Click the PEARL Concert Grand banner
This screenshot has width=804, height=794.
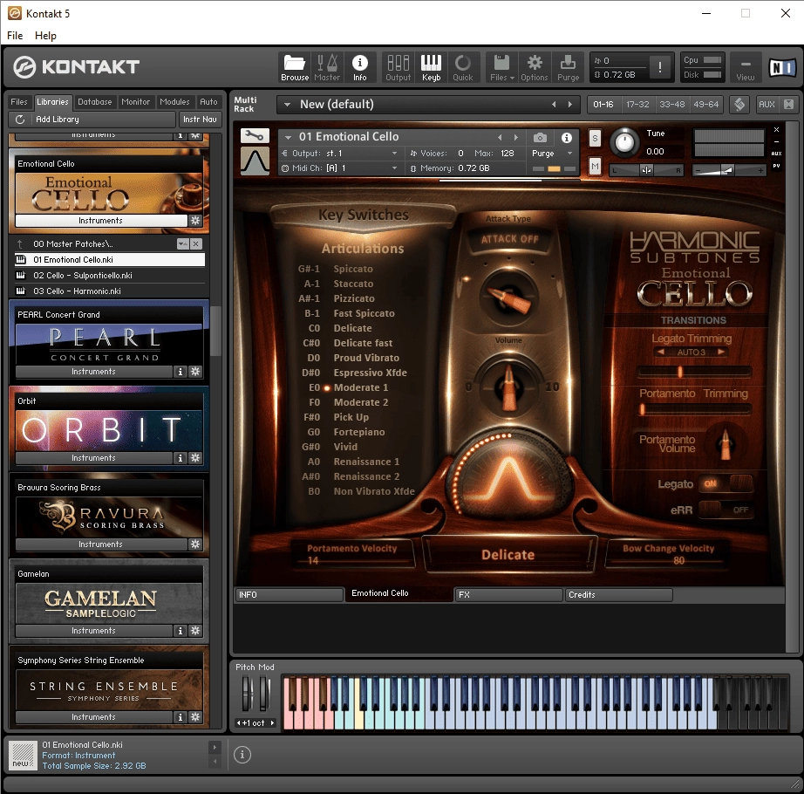point(109,344)
